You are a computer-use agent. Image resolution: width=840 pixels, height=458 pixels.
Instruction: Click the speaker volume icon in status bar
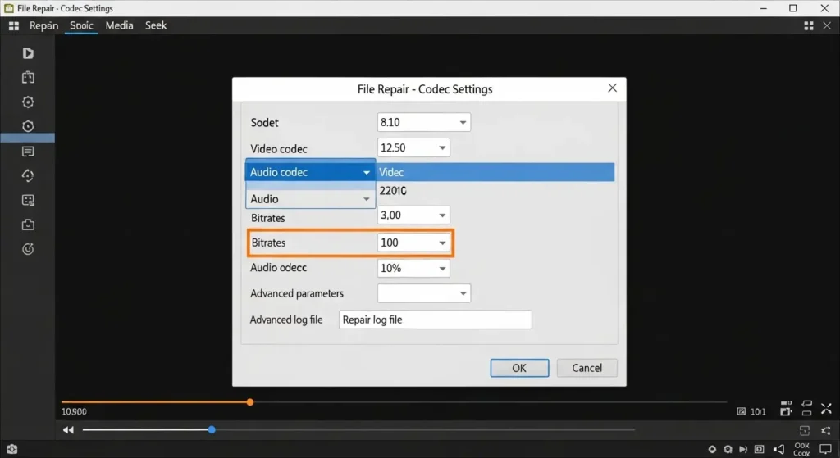pos(778,449)
